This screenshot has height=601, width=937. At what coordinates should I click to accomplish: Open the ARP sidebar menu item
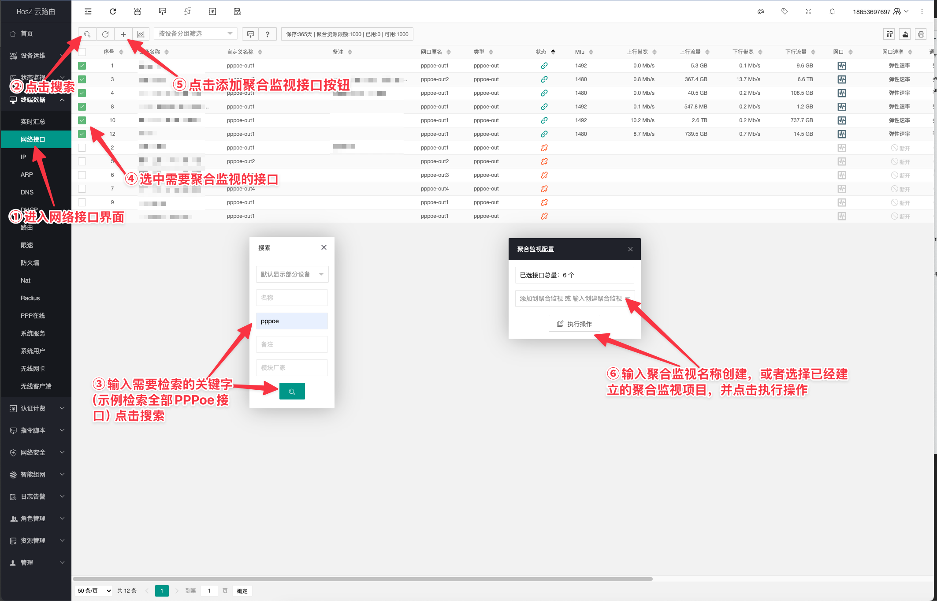click(x=27, y=175)
